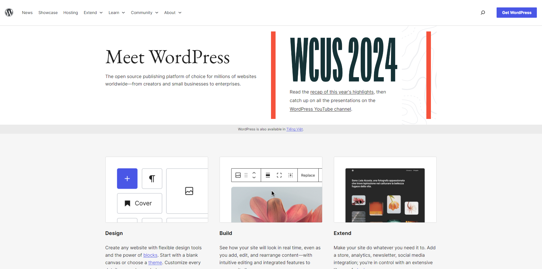
Task: Click the WCUS 2024 banner heading
Action: coord(344,59)
